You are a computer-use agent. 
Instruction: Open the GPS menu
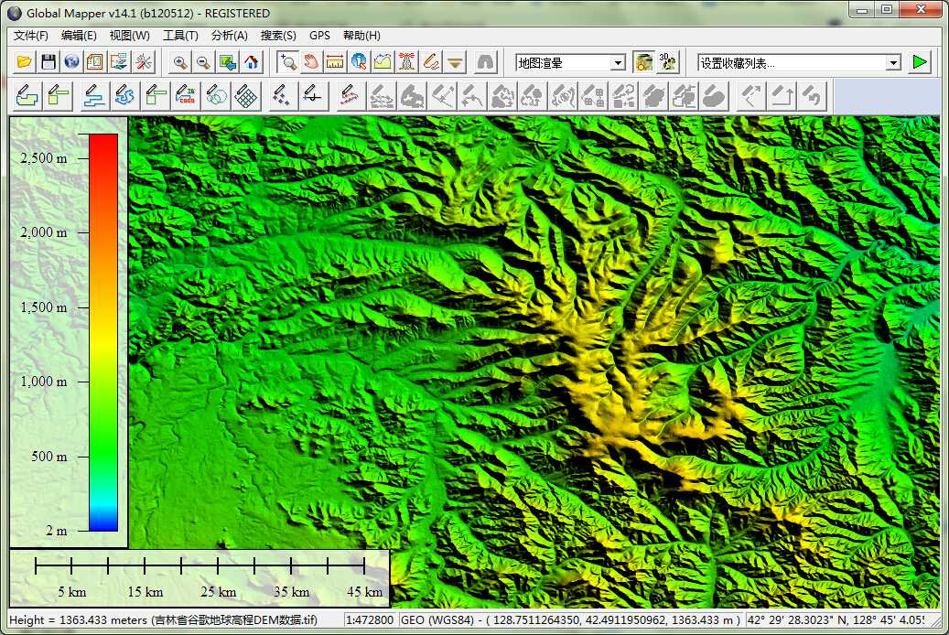coord(319,36)
